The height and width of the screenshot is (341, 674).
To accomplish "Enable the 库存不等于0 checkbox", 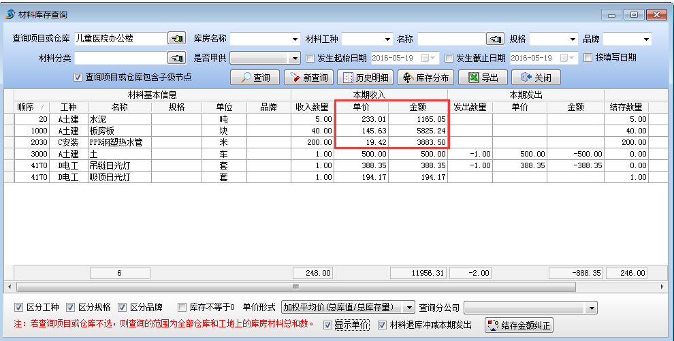I will click(182, 307).
